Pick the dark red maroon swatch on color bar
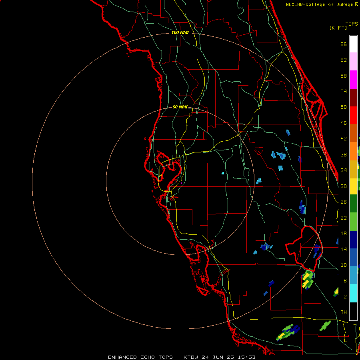The height and width of the screenshot is (360, 360). click(x=353, y=97)
